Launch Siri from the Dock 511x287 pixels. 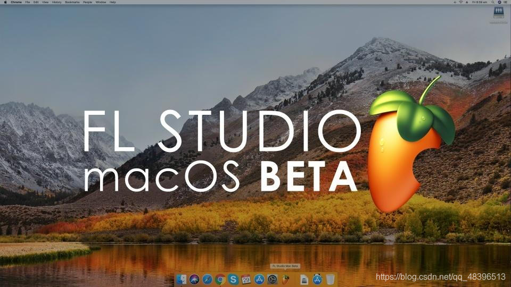tap(194, 279)
